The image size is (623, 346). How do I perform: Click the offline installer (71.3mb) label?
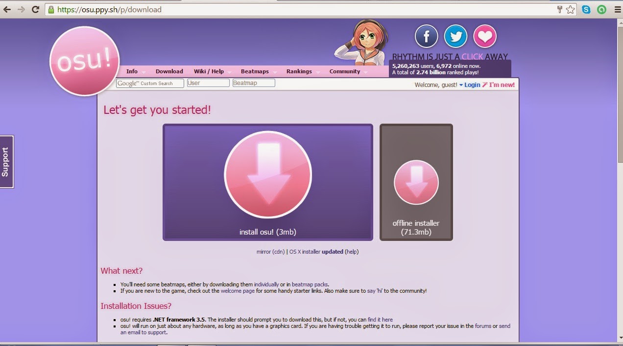[x=416, y=228]
